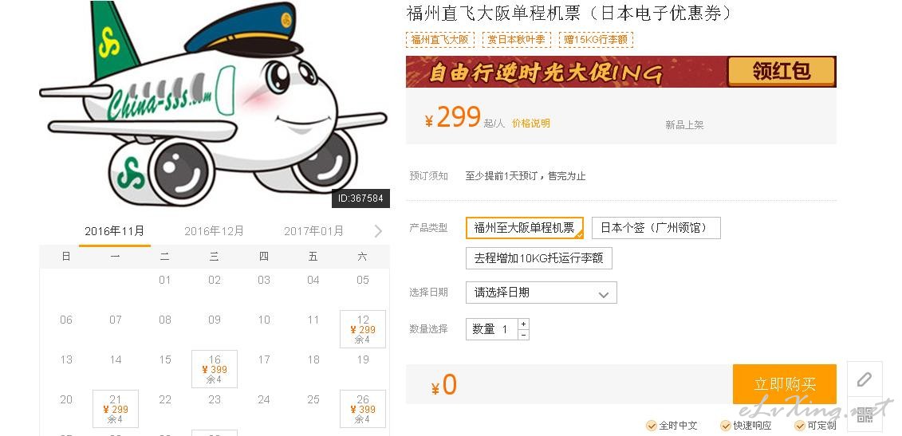Select 去程增加10KG托运行李额 option
Image resolution: width=902 pixels, height=436 pixels.
539,258
